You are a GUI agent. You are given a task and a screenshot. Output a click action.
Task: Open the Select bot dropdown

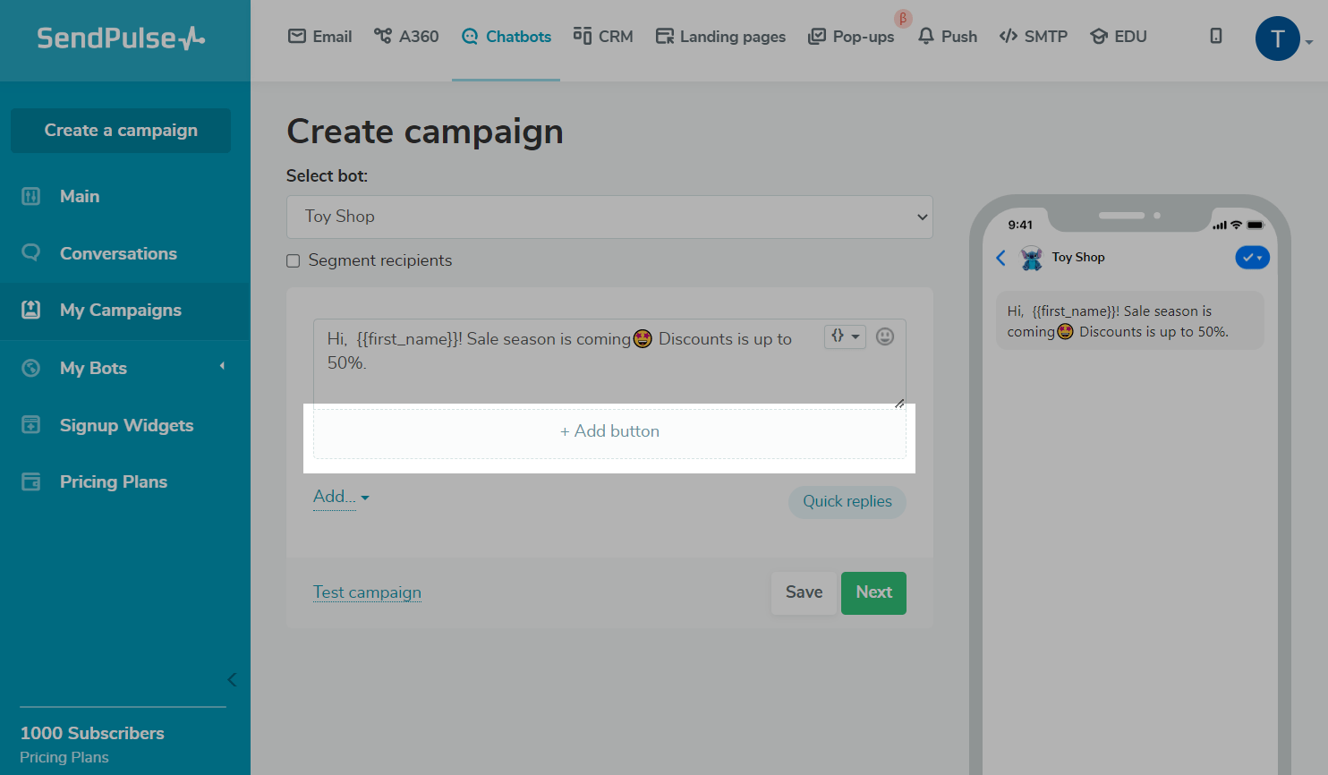tap(609, 217)
